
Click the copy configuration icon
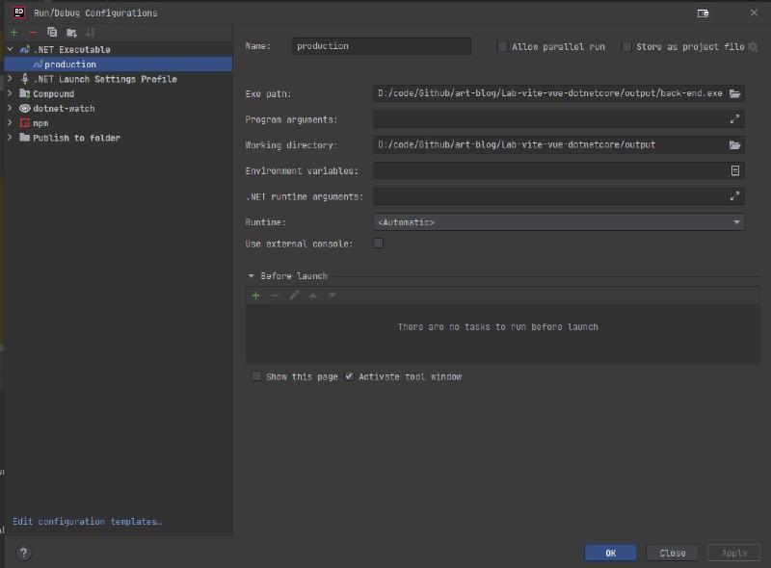(52, 32)
